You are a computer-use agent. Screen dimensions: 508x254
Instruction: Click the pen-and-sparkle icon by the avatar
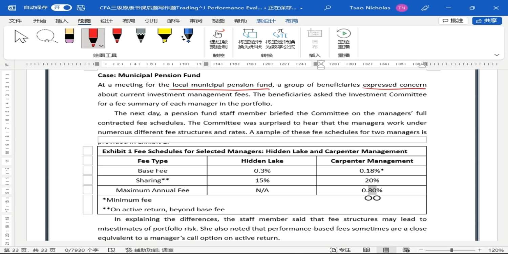pos(425,7)
